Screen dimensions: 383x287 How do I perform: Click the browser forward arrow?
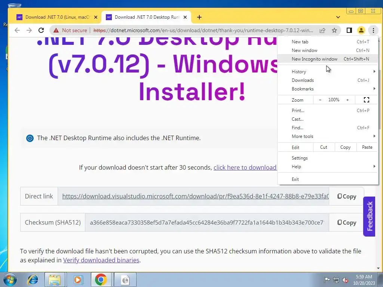29,30
